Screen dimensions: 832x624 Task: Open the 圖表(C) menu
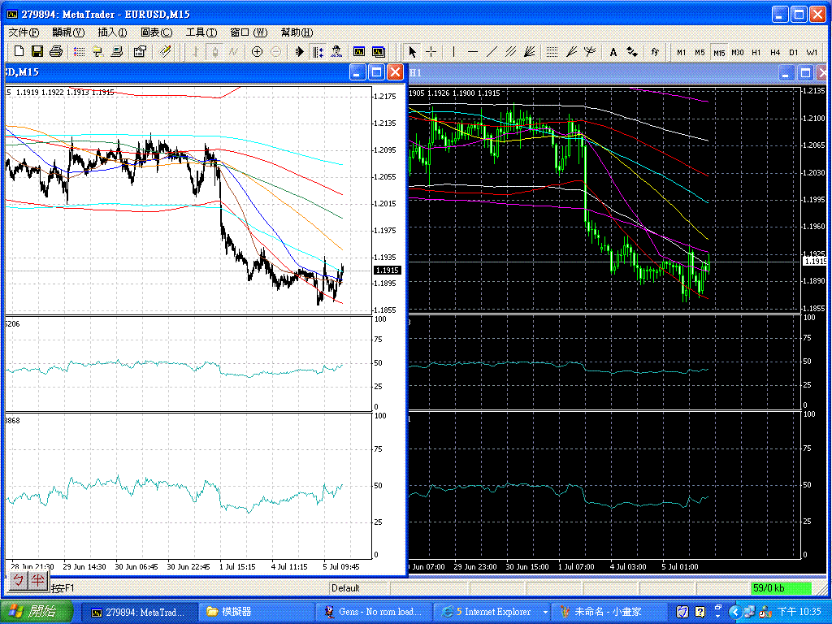pos(157,32)
